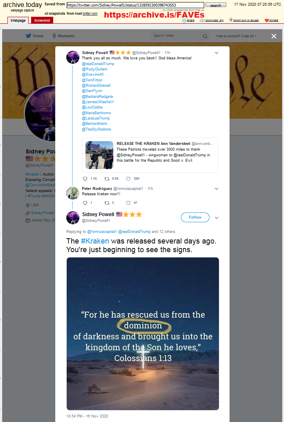The height and width of the screenshot is (422, 284).
Task: Switch to the Screenshot tab
Action: (x=42, y=20)
